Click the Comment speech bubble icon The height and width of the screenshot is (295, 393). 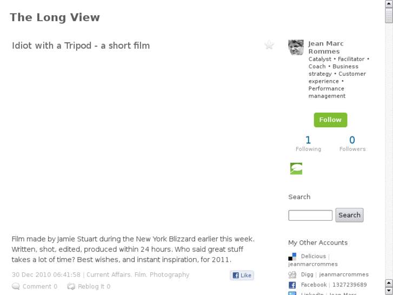[16, 286]
